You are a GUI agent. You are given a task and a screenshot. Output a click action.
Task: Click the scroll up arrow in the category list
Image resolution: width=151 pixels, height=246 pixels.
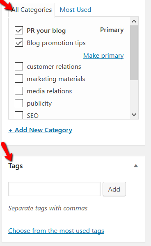134,21
